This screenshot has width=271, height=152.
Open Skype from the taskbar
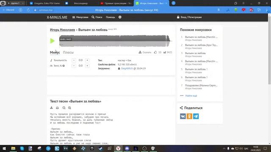pyautogui.click(x=22, y=148)
